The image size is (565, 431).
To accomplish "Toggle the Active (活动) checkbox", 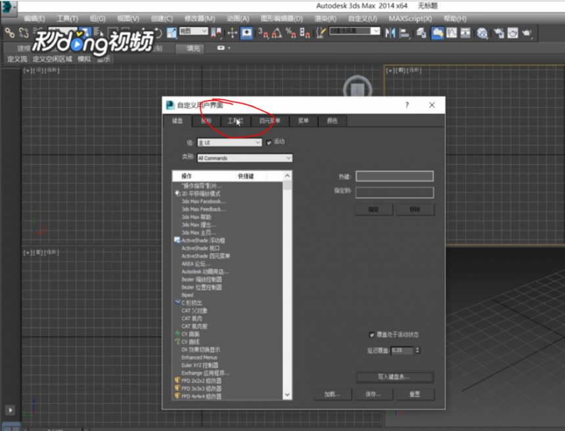I will pyautogui.click(x=269, y=143).
